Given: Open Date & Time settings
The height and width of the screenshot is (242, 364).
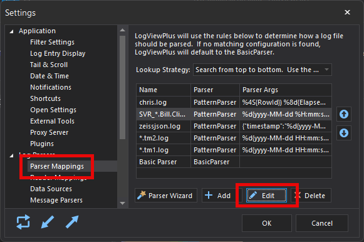Looking at the screenshot, I should click(x=49, y=76).
